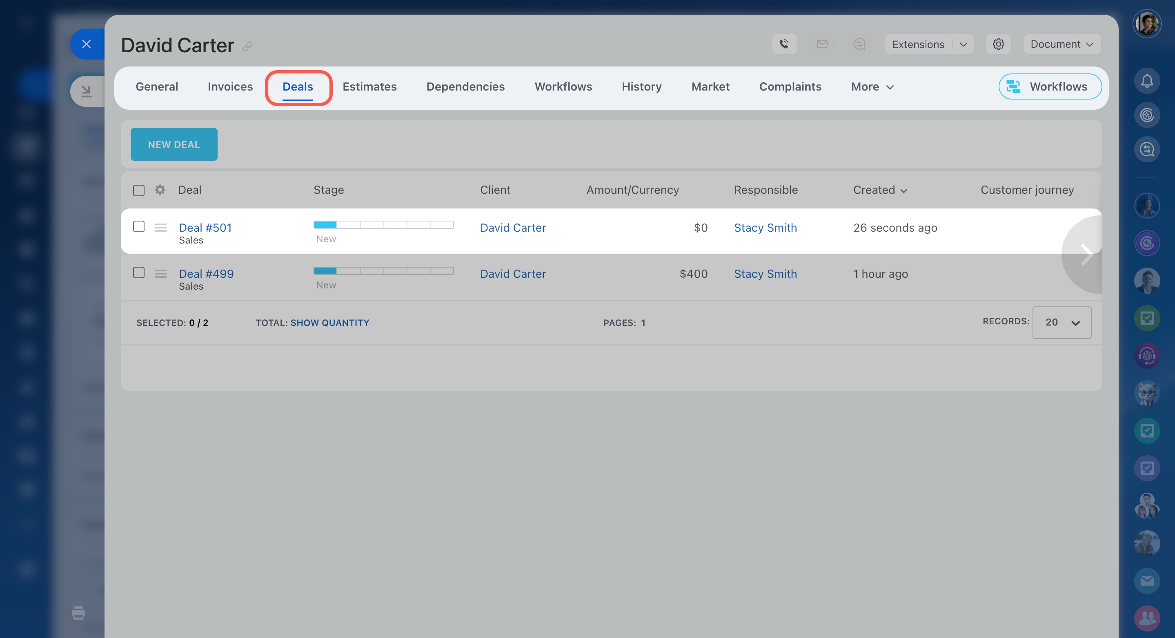The width and height of the screenshot is (1175, 638).
Task: Click the email envelope icon near Extensions
Action: click(822, 44)
